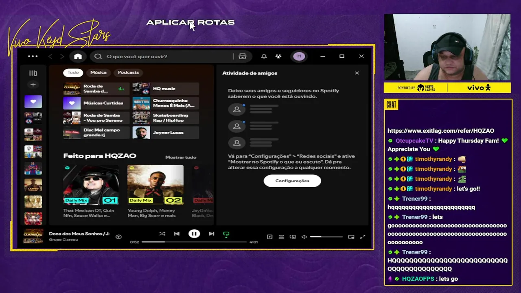521x293 pixels.
Task: Open 'Churrasquinho Menos É Mais' tile
Action: (166, 103)
